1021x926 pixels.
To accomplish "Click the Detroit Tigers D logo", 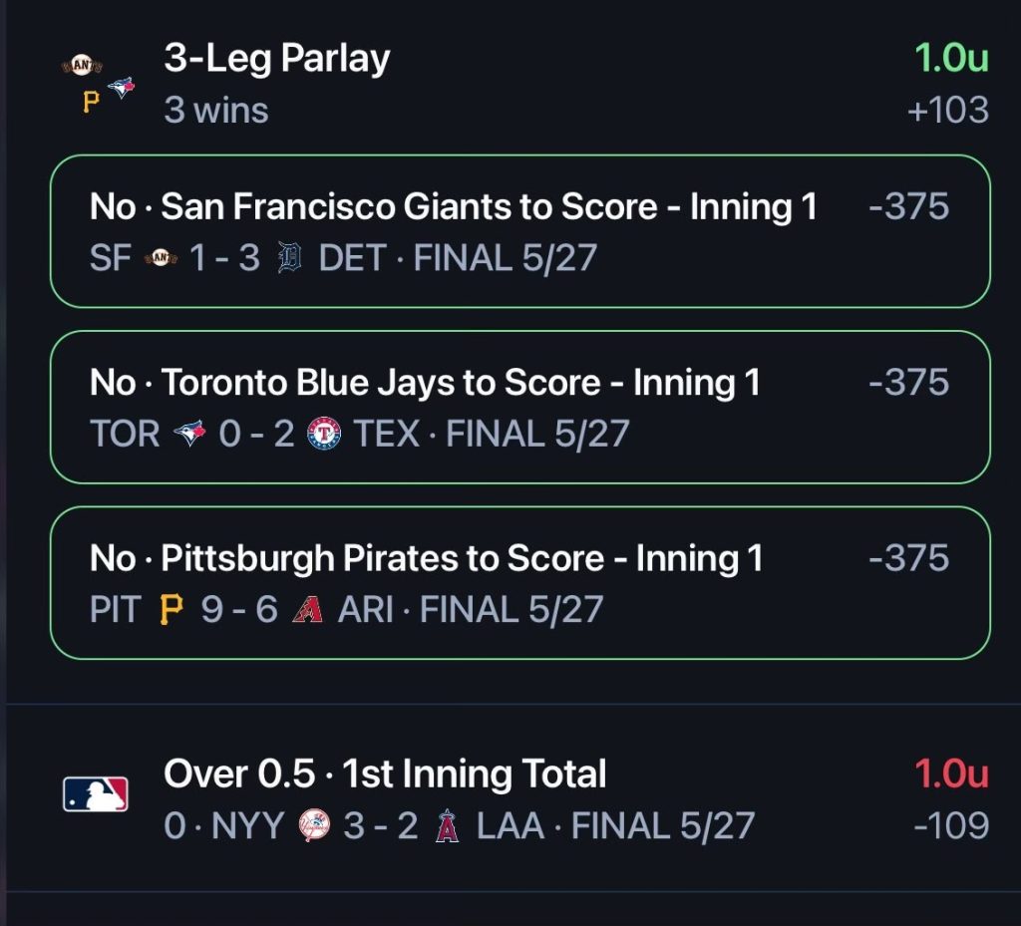I will [290, 257].
